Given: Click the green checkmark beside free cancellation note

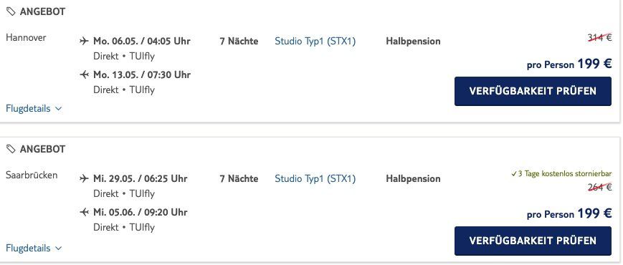Looking at the screenshot, I should pos(514,174).
